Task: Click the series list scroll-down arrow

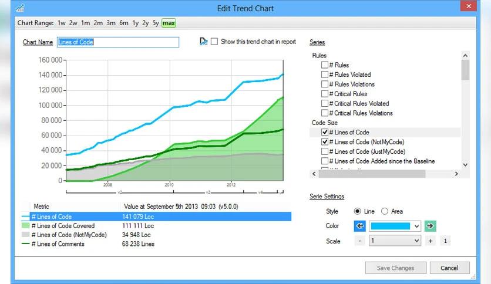Action: click(465, 165)
